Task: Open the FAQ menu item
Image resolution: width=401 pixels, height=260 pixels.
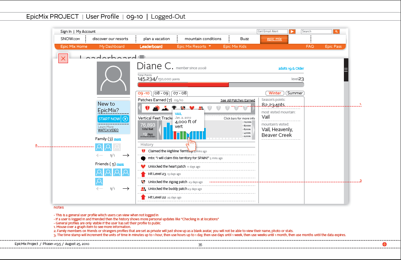Action: [x=310, y=47]
